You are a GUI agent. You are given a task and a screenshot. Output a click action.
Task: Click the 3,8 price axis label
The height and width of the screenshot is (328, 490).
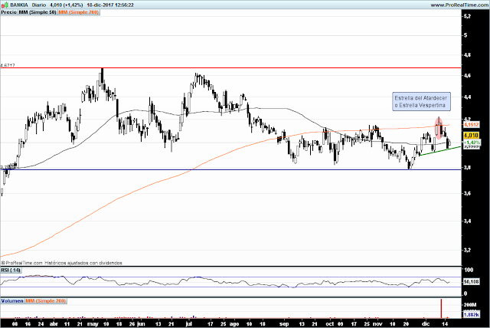pos(468,168)
